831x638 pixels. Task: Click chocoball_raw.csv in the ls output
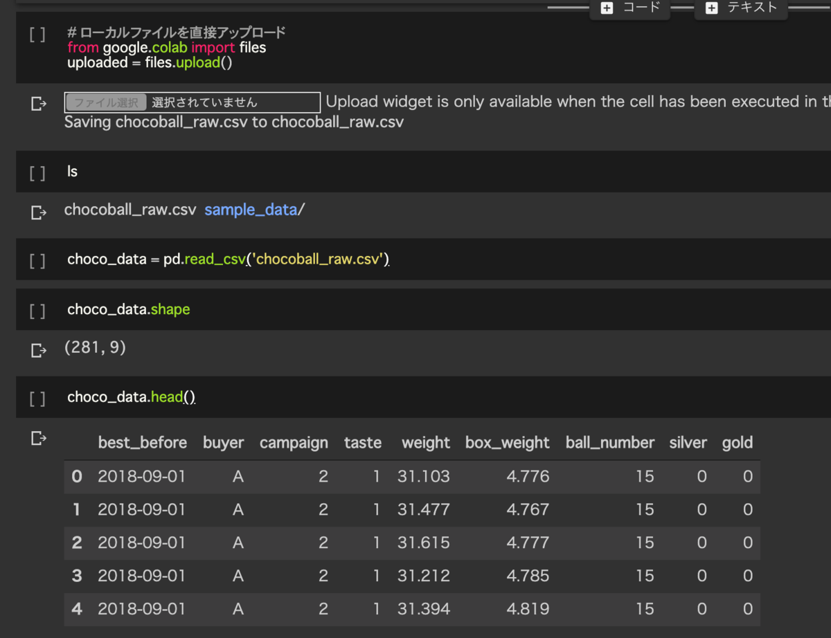[x=130, y=210]
